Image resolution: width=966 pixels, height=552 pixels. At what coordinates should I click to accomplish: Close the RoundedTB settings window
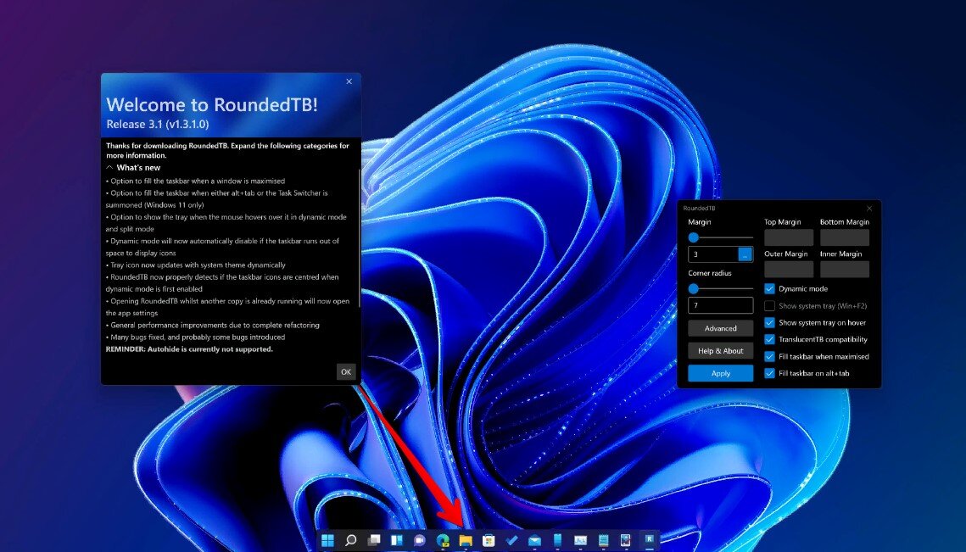click(869, 209)
